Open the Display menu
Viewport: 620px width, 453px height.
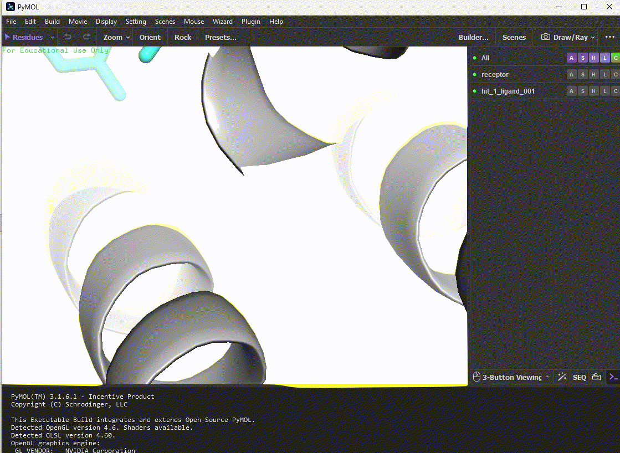pos(106,22)
